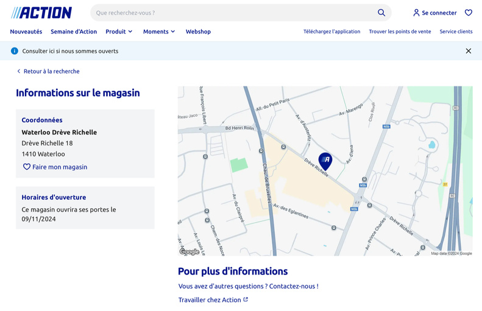Click 'Vous avez d'autres questions ? Contactez-nous !'
This screenshot has width=482, height=311.
click(248, 286)
